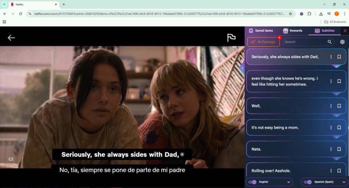Open options for "it's not easy being a mom."
The height and width of the screenshot is (188, 349).
[331, 127]
